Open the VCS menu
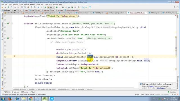The height and width of the screenshot is (101, 180). tap(50, 4)
